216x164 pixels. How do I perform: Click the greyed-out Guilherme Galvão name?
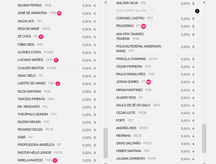[132, 11]
